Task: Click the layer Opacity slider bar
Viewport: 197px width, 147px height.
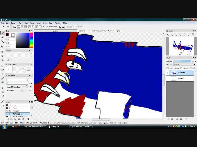Action: click(182, 61)
